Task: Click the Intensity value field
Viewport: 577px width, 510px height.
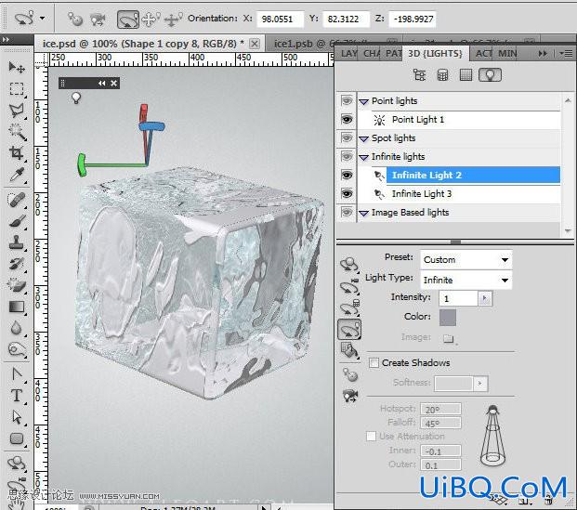Action: click(458, 298)
